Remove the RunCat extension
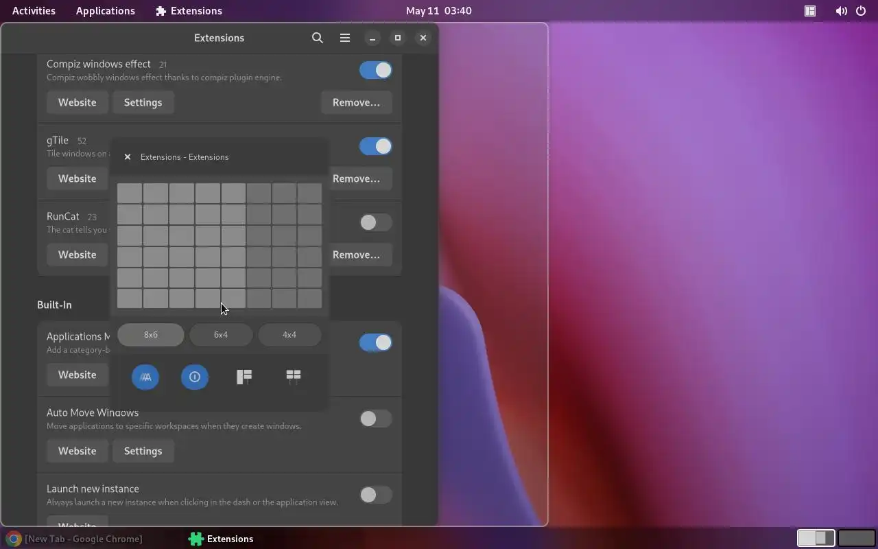878x549 pixels. (356, 255)
